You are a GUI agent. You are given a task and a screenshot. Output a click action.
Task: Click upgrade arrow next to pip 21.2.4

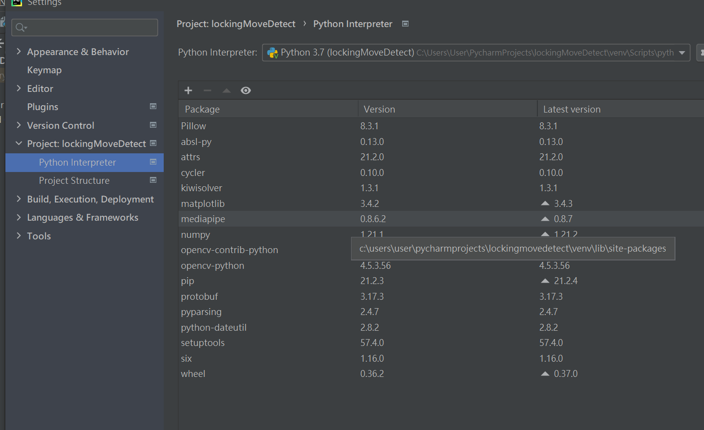tap(545, 281)
